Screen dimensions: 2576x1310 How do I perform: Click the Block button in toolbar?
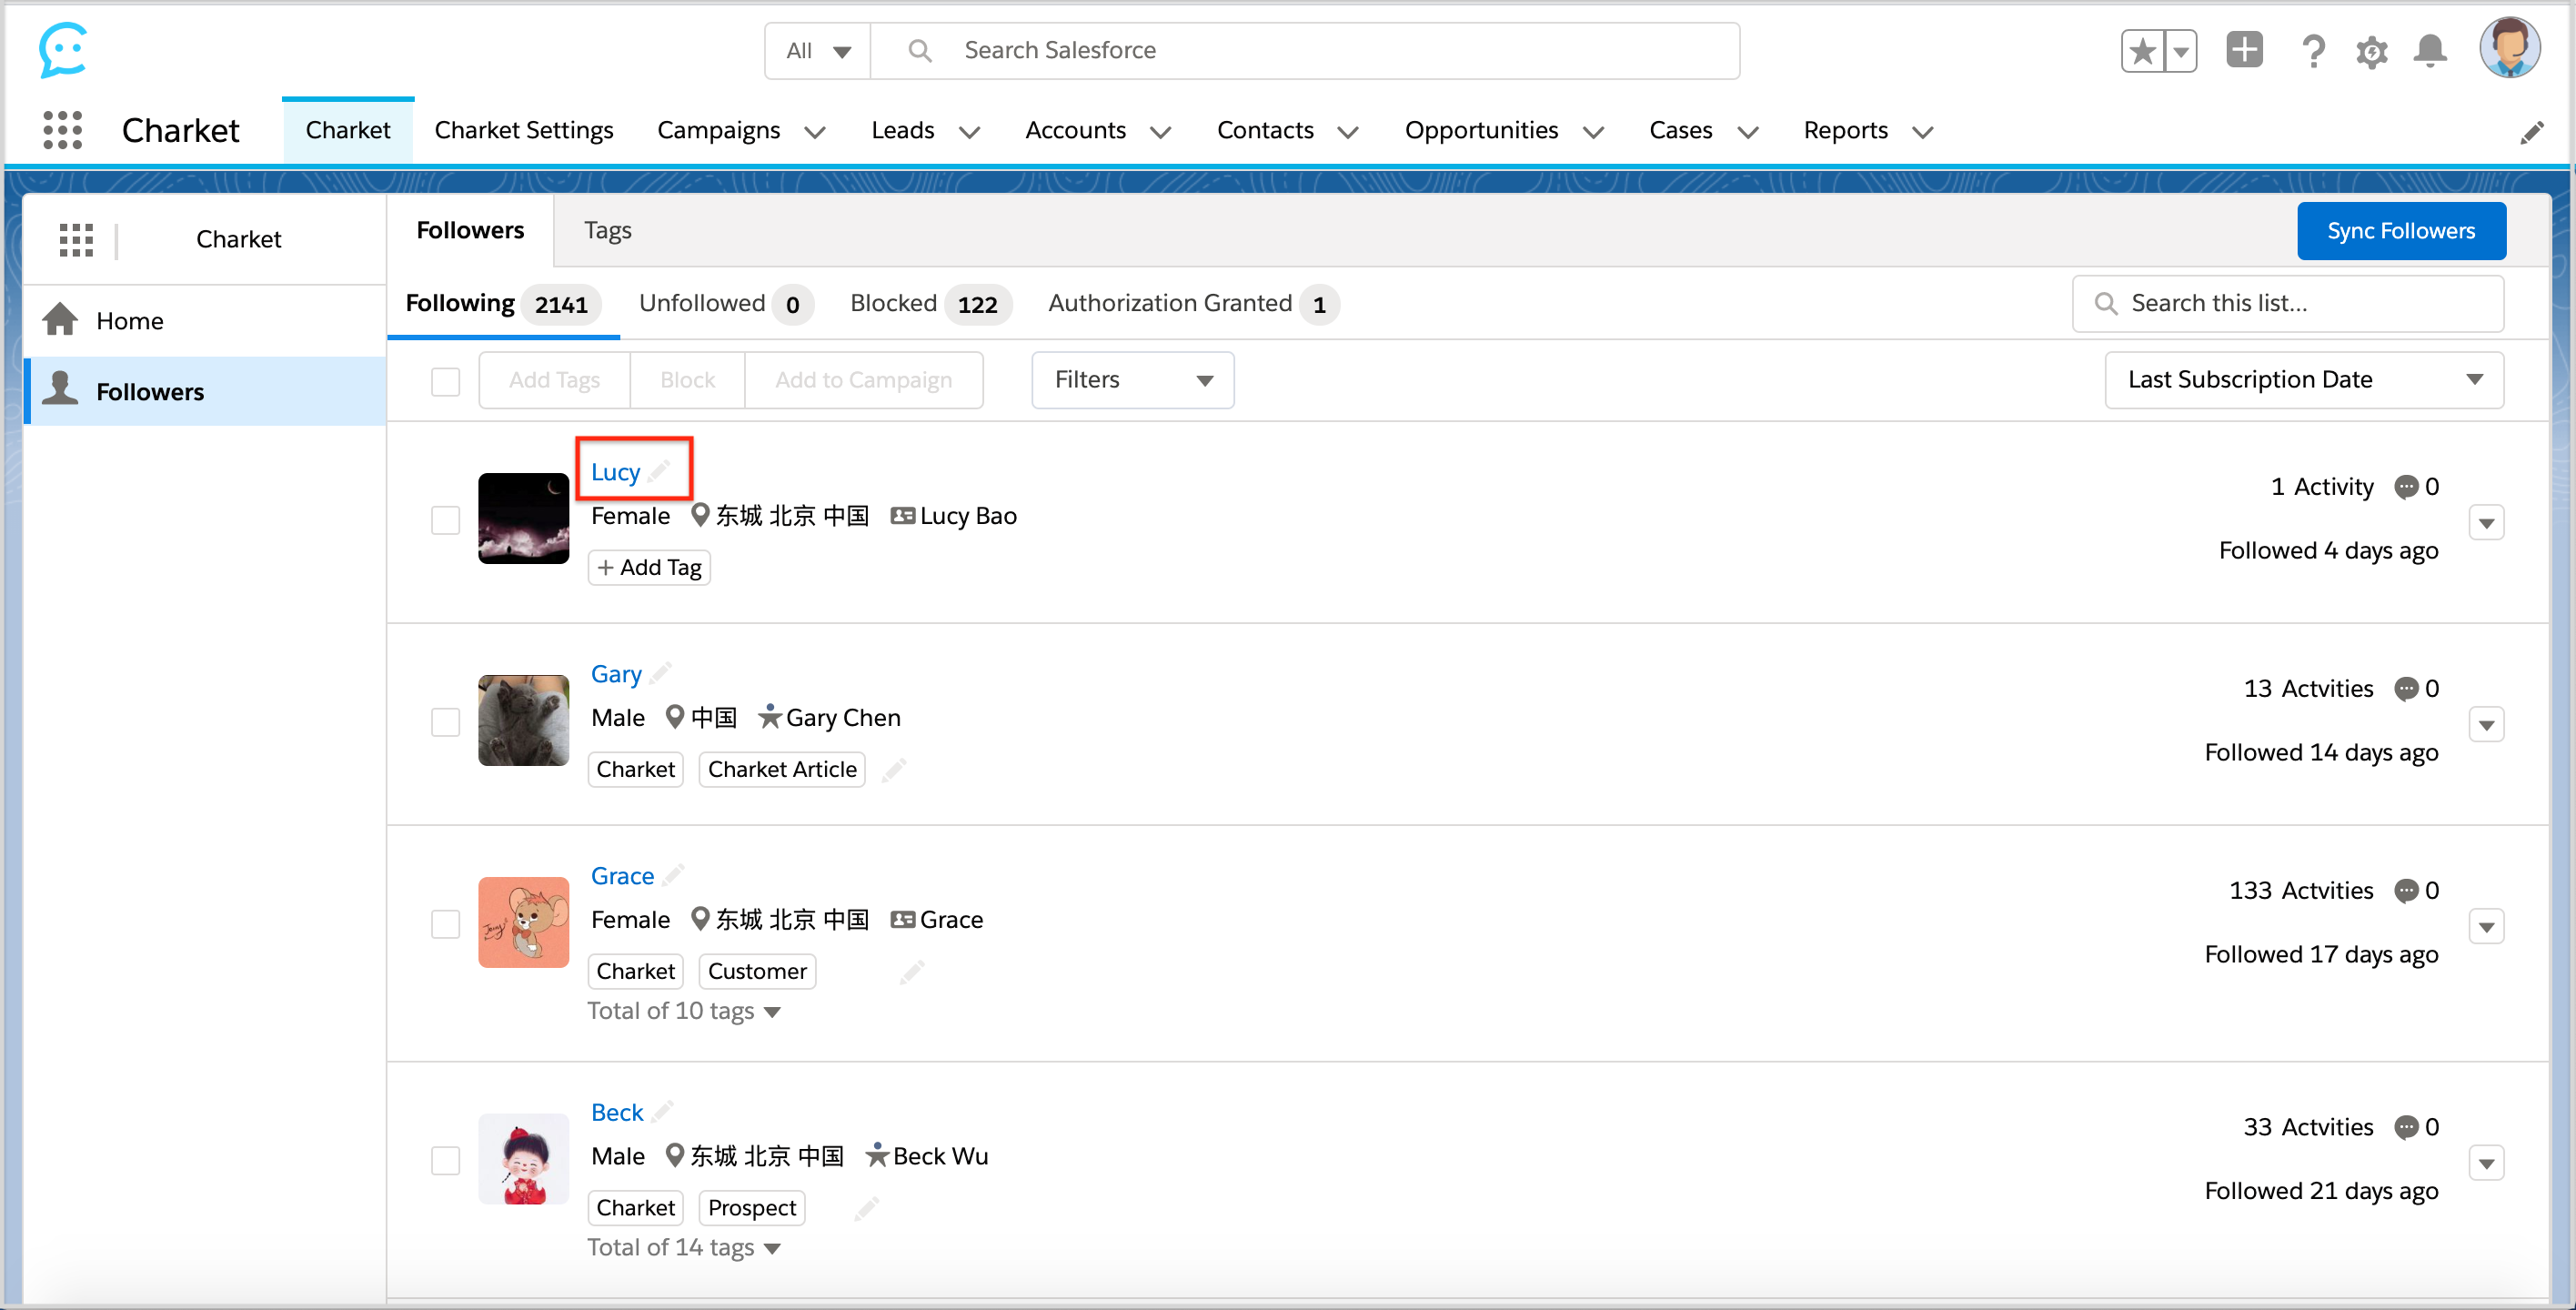[x=688, y=380]
